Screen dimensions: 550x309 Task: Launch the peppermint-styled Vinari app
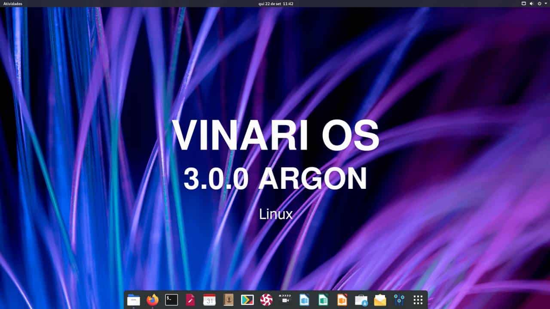266,300
